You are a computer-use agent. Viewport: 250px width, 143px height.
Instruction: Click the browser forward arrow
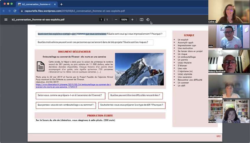click(x=9, y=11)
